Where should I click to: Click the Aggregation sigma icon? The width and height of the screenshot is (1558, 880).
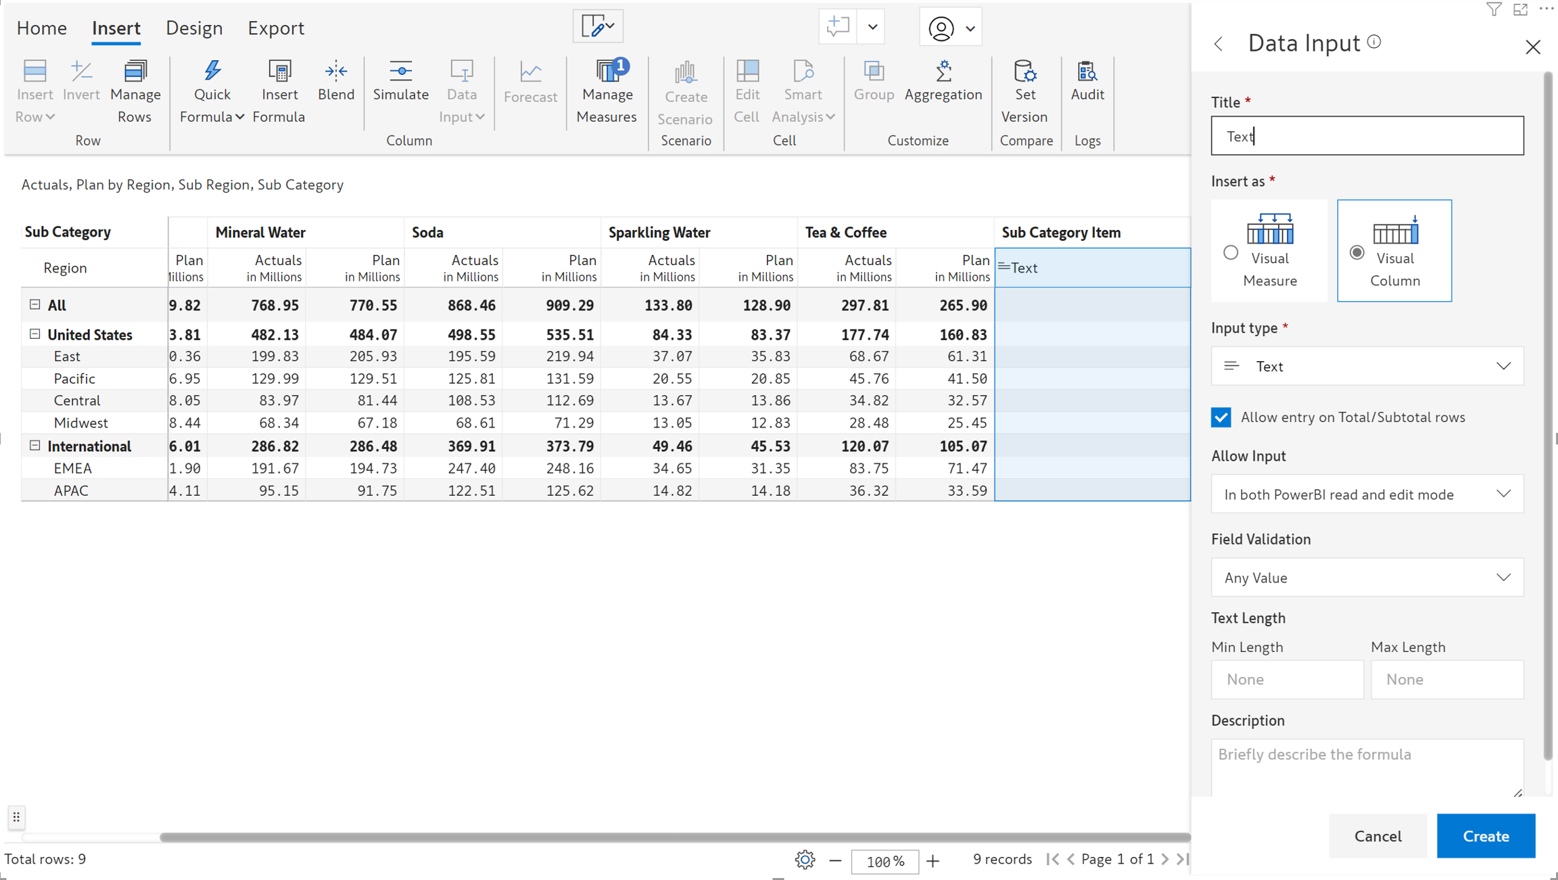point(943,71)
